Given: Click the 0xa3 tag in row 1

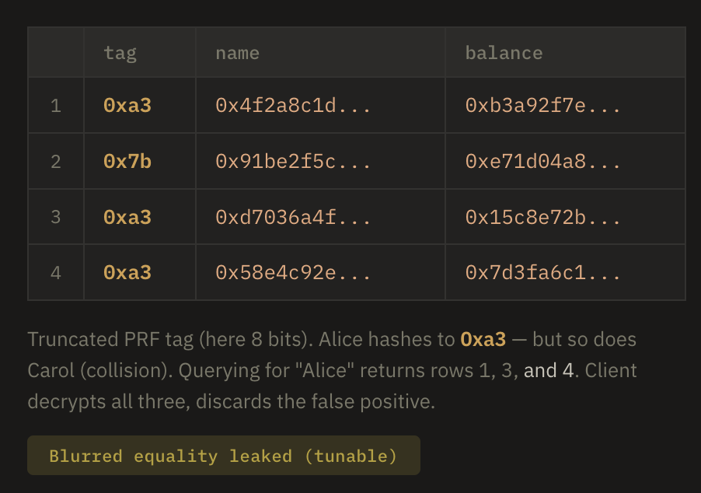Looking at the screenshot, I should (x=127, y=106).
